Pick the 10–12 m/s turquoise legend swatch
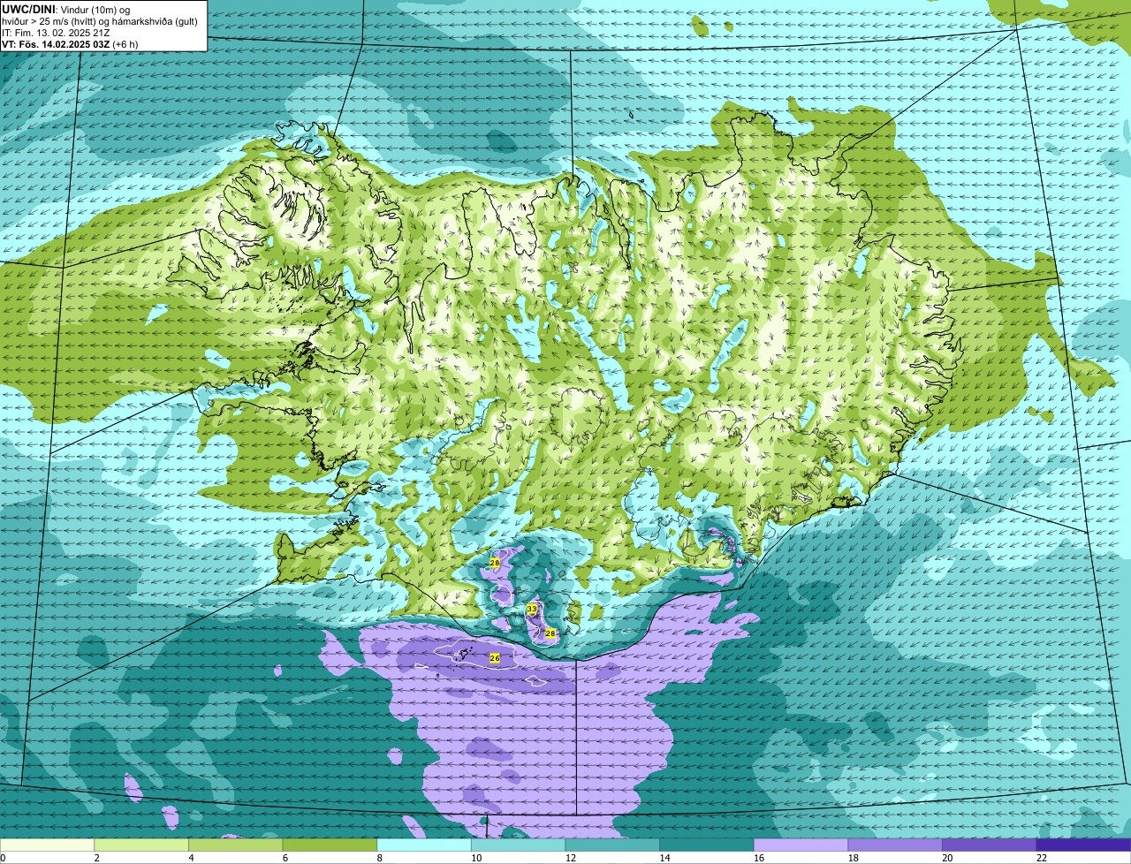 click(519, 845)
